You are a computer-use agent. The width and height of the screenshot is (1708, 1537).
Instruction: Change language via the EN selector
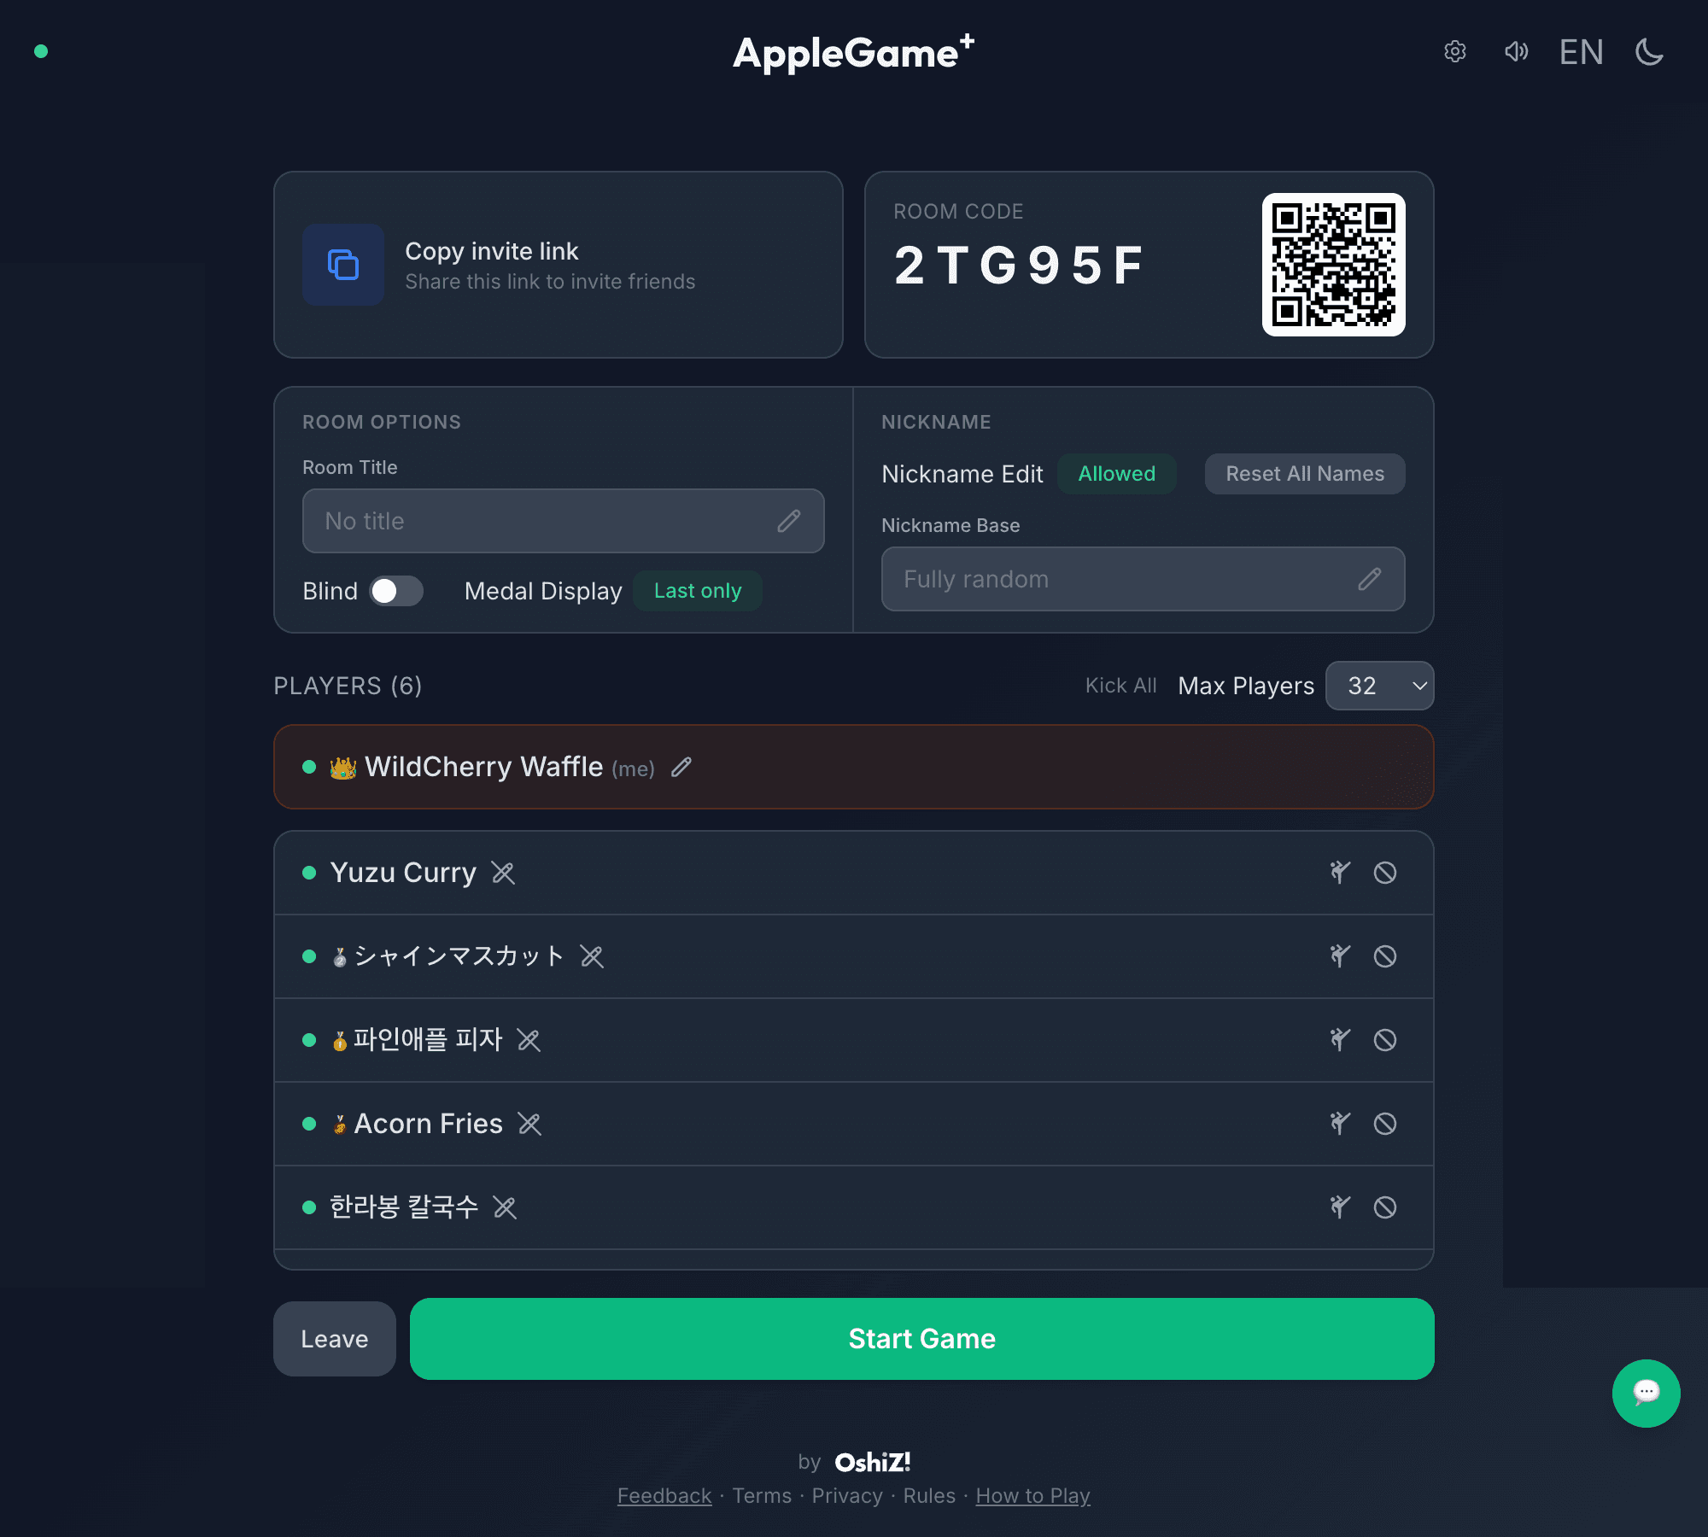pos(1581,52)
